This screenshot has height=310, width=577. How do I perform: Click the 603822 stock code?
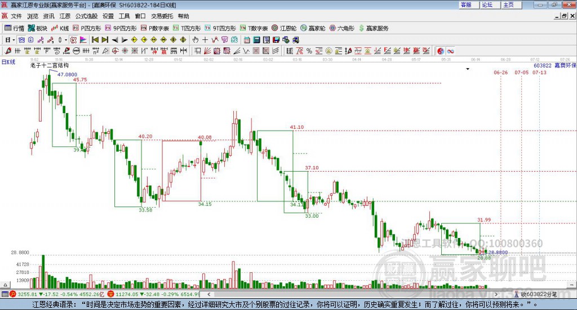tap(543, 65)
